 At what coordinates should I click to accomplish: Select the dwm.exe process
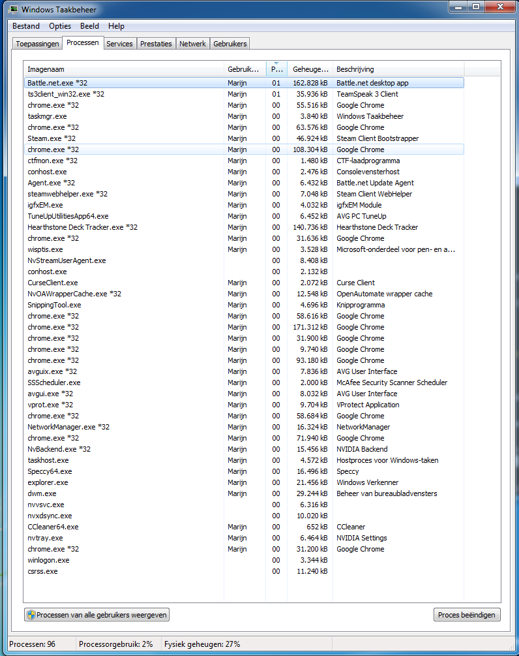tap(244, 493)
